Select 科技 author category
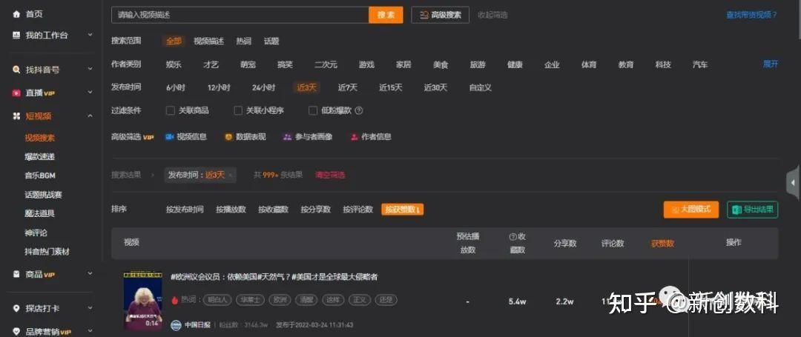The height and width of the screenshot is (337, 801). tap(663, 64)
